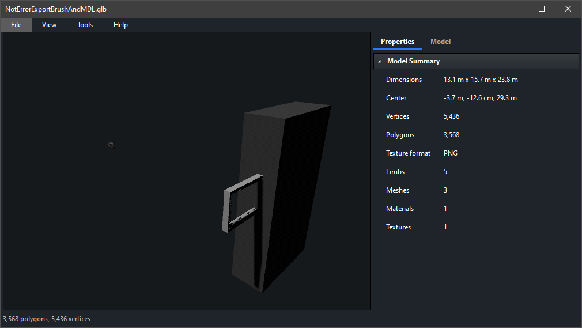Click the small distant object in viewport
The height and width of the screenshot is (328, 582).
click(x=111, y=145)
